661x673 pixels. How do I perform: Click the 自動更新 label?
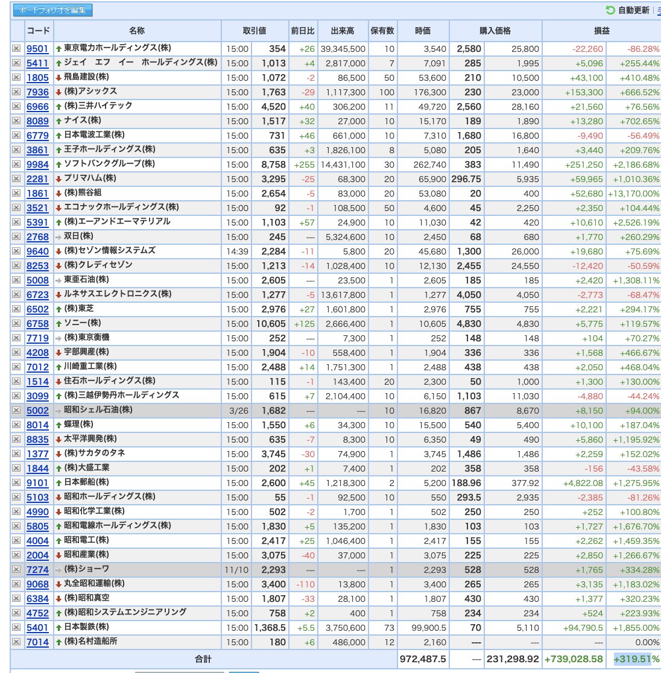633,10
